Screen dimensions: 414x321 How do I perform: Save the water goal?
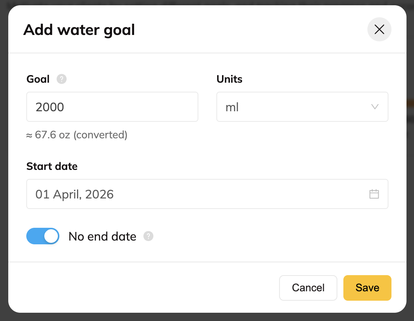coord(367,288)
